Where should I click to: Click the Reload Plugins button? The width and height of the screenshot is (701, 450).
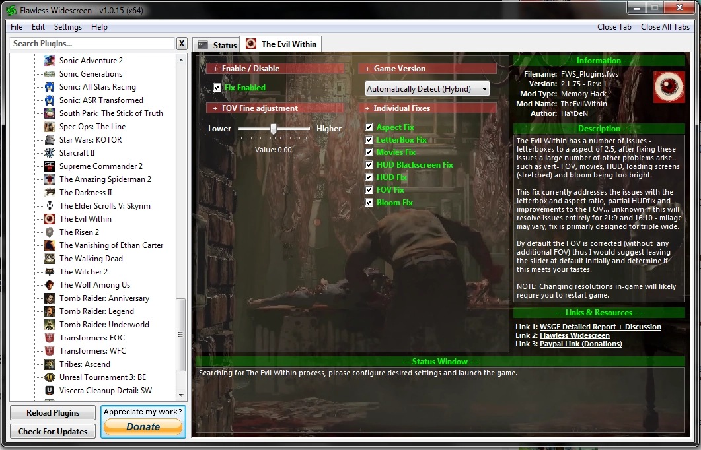click(x=53, y=413)
